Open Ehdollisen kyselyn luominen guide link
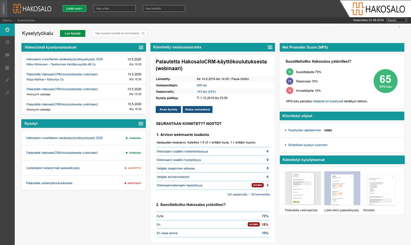 tap(308, 145)
